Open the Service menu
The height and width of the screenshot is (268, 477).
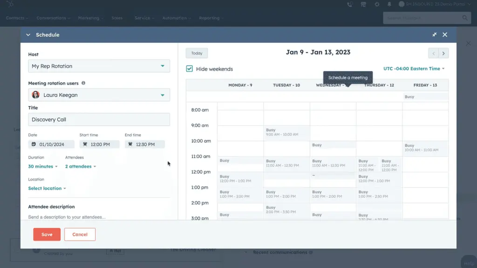click(144, 18)
